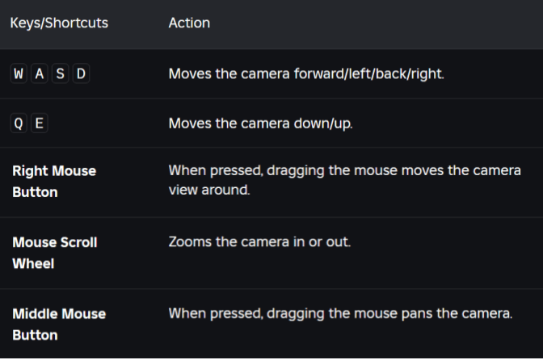Image resolution: width=543 pixels, height=360 pixels.
Task: Select the Right Mouse Button label
Action: tap(54, 182)
